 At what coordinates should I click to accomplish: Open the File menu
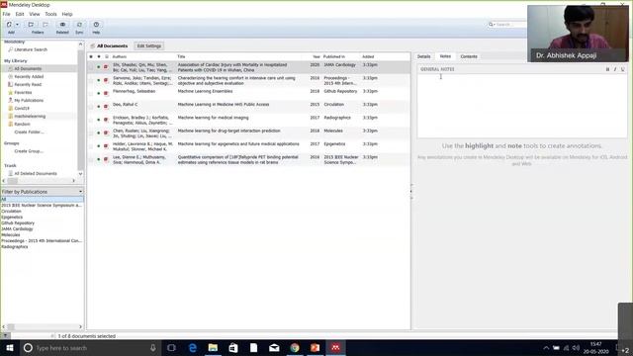7,14
